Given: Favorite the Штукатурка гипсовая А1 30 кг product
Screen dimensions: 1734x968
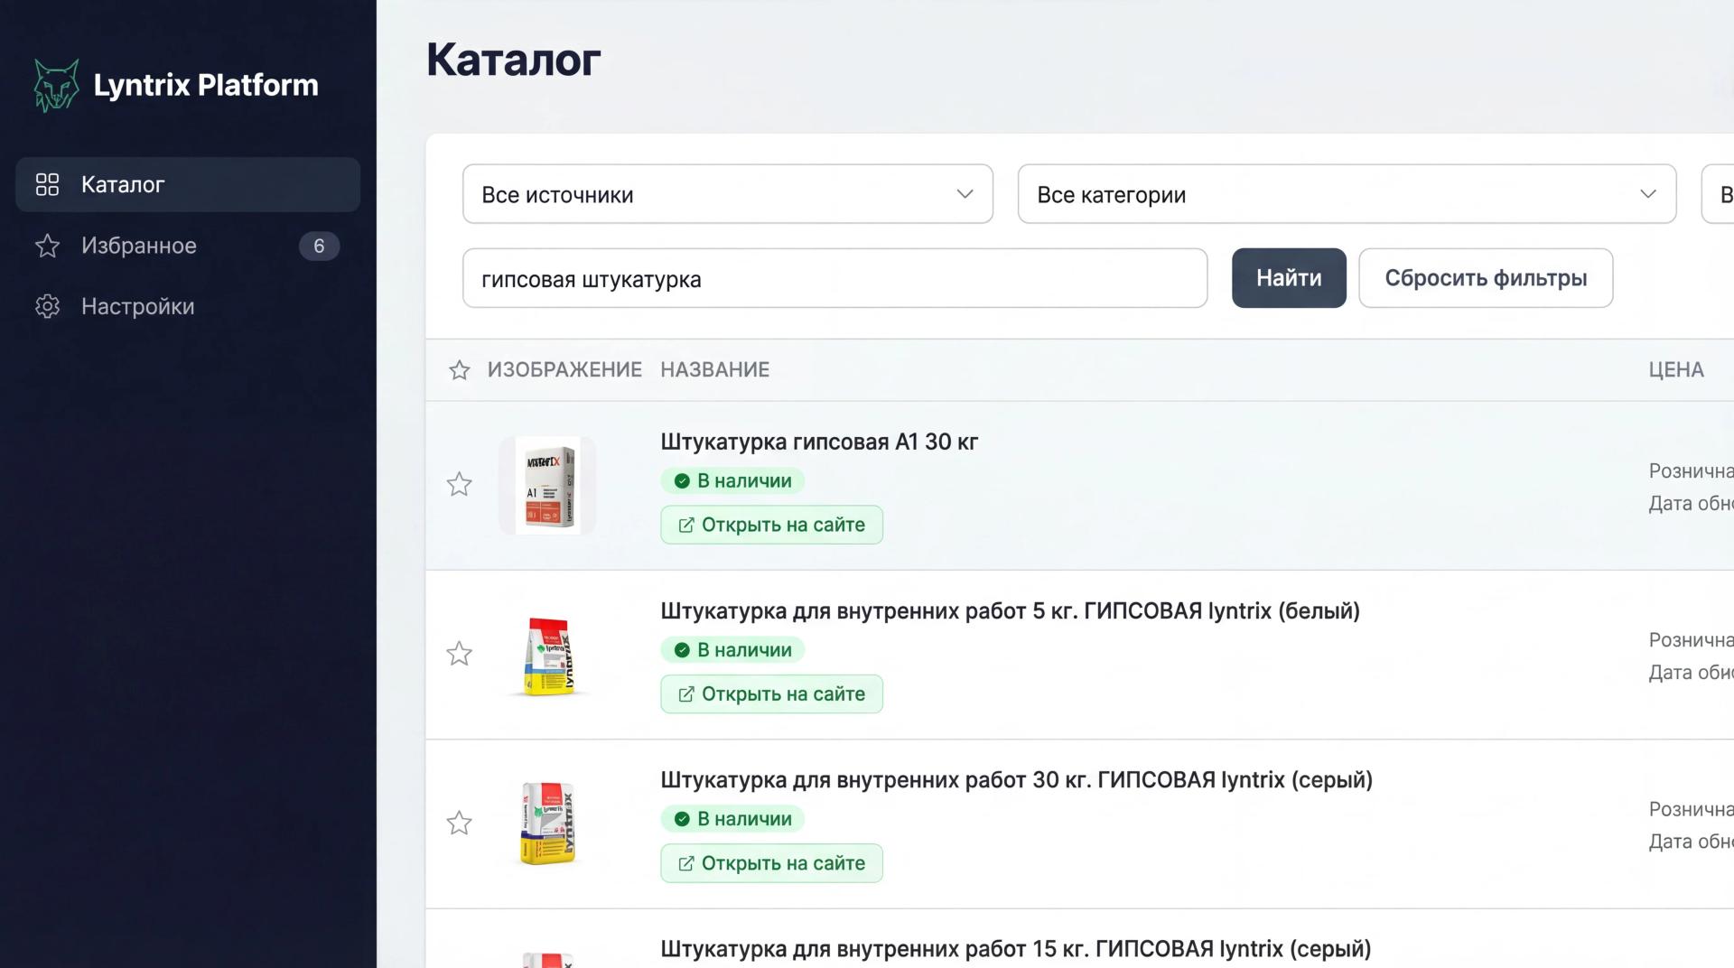Looking at the screenshot, I should 459,485.
